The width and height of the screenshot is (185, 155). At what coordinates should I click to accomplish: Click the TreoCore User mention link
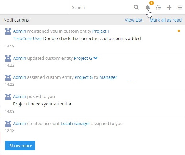click(27, 39)
